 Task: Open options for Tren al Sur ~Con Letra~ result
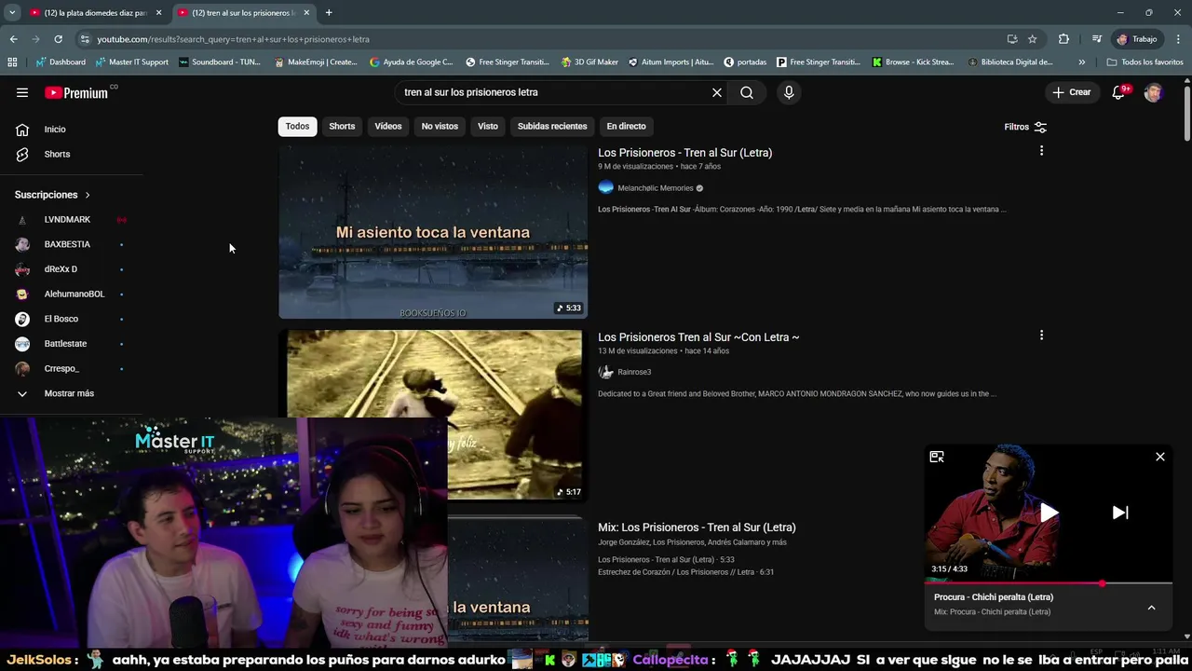[1041, 335]
